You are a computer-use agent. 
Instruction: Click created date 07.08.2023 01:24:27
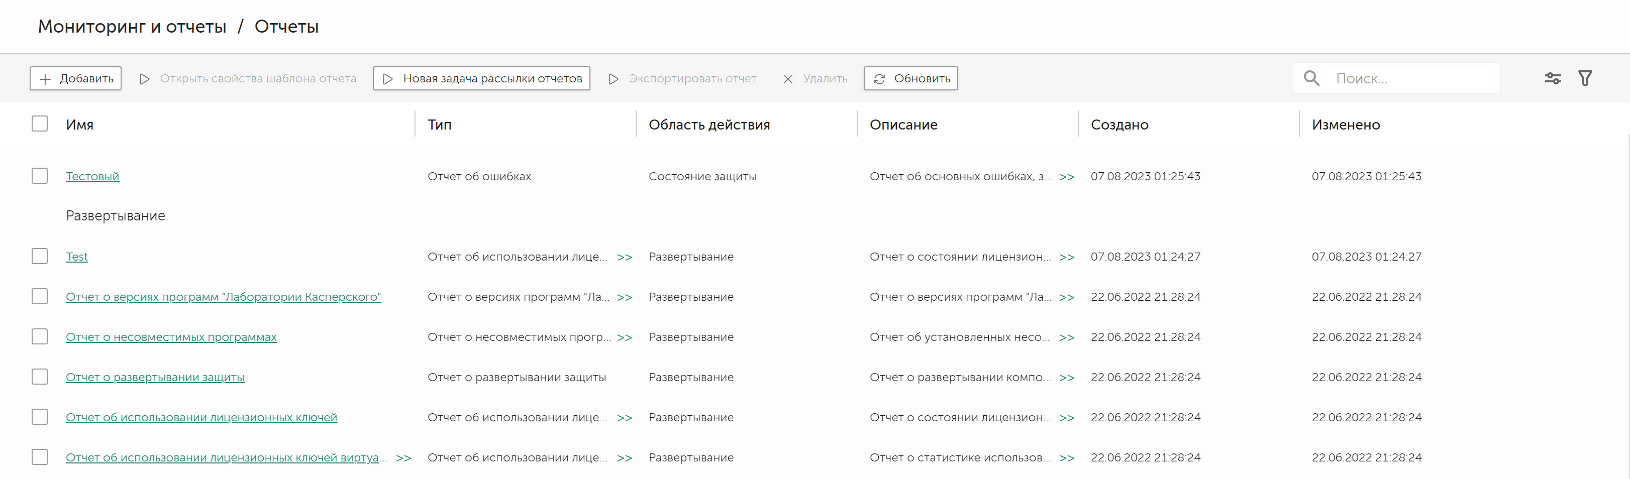[x=1145, y=257]
